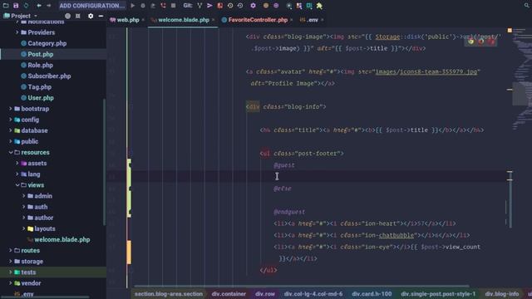
Task: Select breadcrumb div.container
Action: coord(229,294)
